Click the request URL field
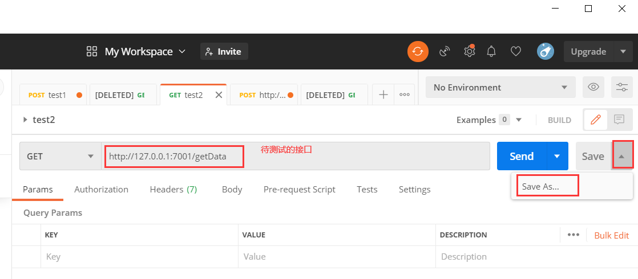The image size is (638, 279). [296, 156]
